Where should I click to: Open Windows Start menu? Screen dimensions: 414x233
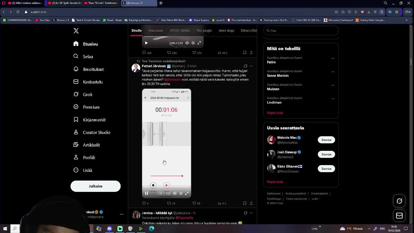(5, 228)
